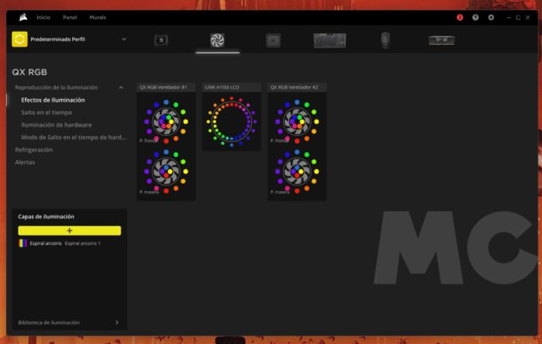The width and height of the screenshot is (542, 344).
Task: Open the Murals menu
Action: (x=98, y=17)
